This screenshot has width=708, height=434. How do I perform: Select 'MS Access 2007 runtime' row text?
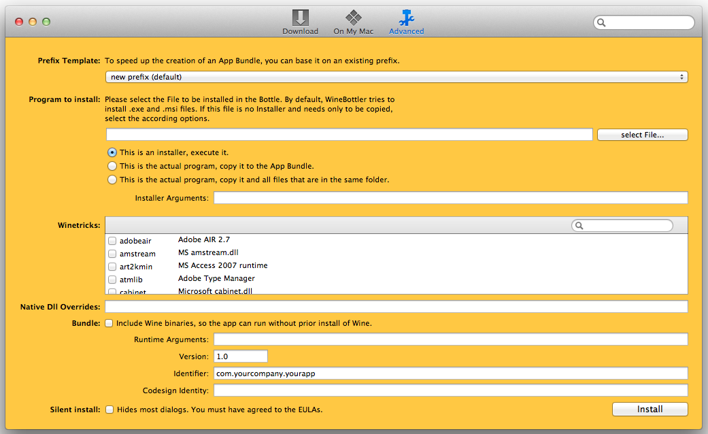(x=222, y=265)
